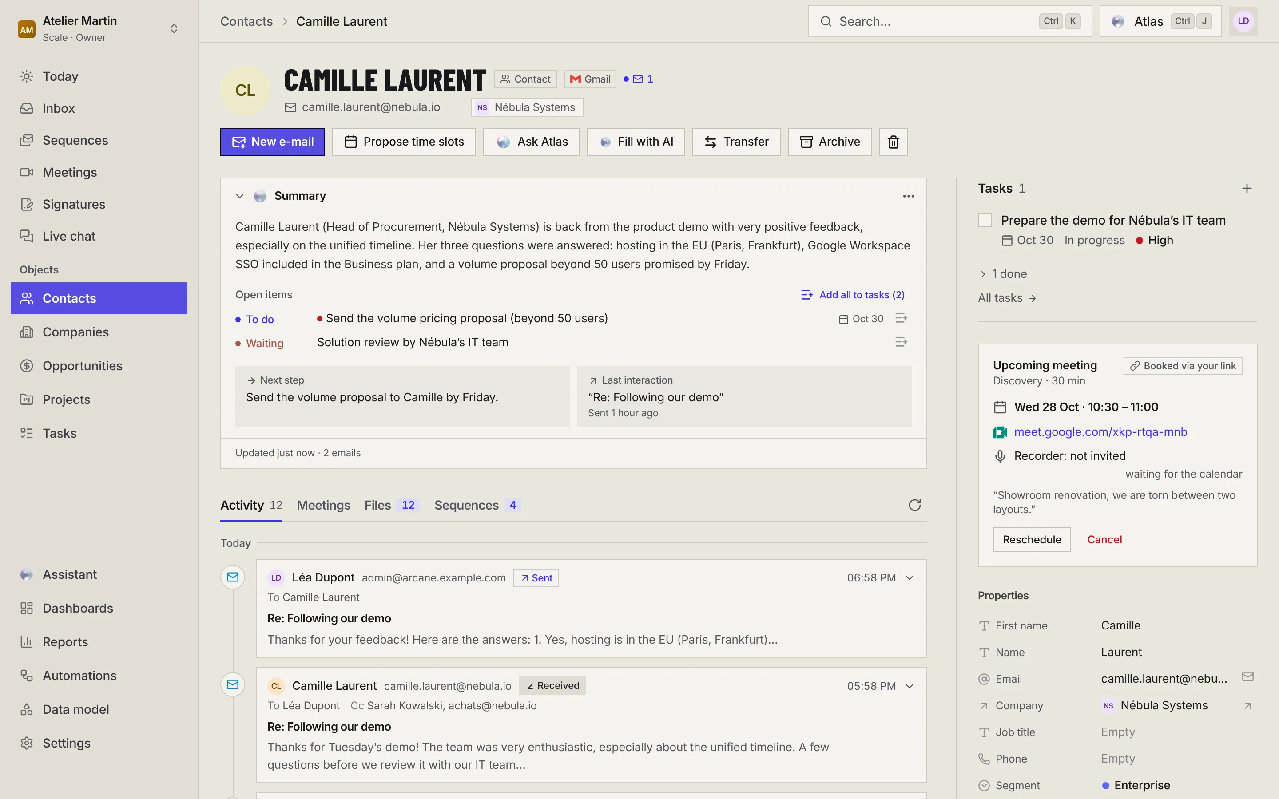Switch to the Activity tab
Screen dimensions: 1279x799
tap(251, 505)
